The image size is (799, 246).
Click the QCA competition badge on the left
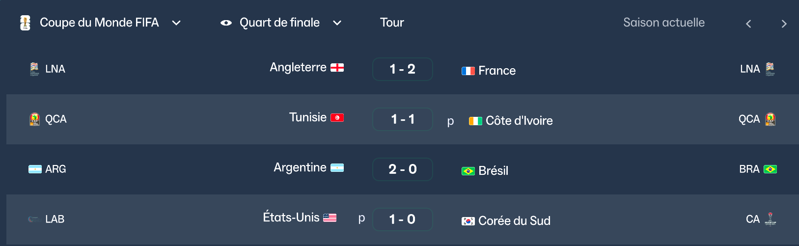point(34,119)
